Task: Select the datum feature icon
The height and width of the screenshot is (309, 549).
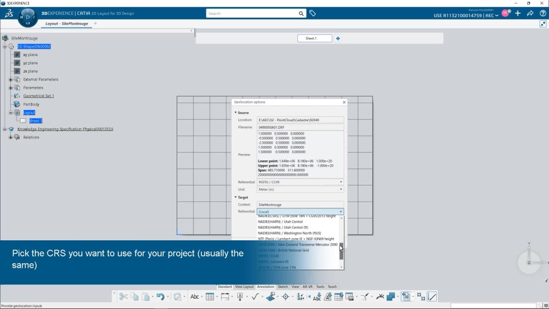Action: [240, 297]
